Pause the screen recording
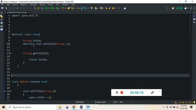The image size is (196, 110). [x=117, y=93]
